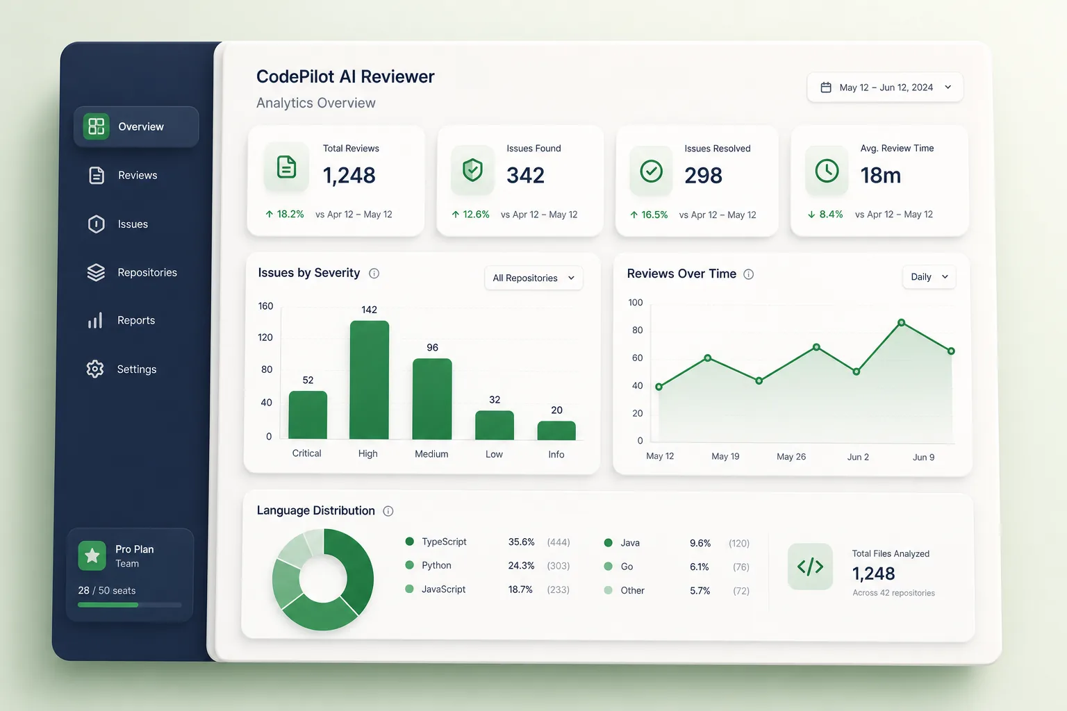Click the Issues Found value 342

525,176
